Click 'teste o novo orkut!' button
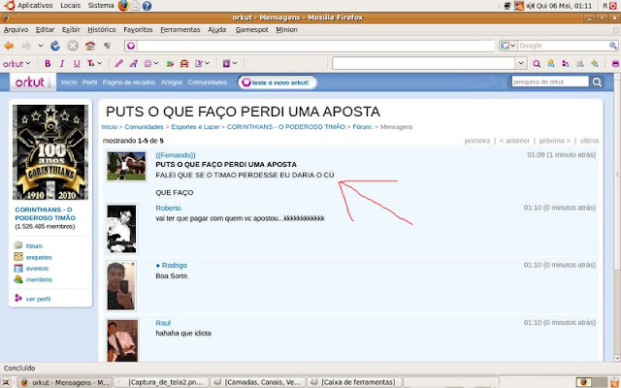 point(277,82)
